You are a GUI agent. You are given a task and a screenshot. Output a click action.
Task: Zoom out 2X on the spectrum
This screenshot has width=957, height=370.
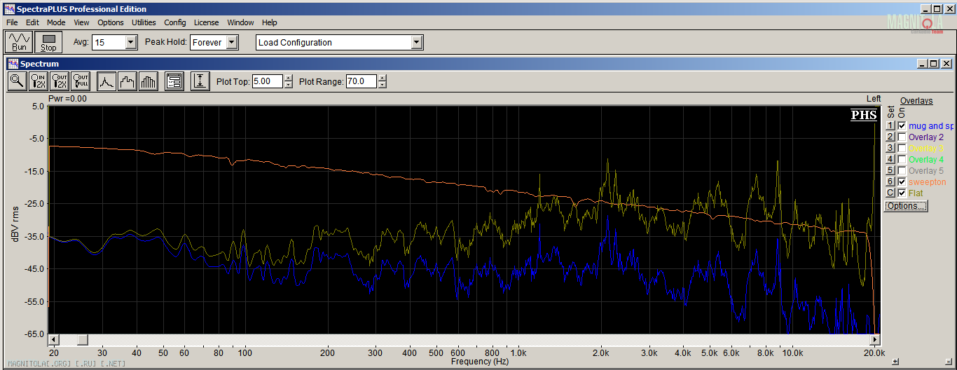60,81
